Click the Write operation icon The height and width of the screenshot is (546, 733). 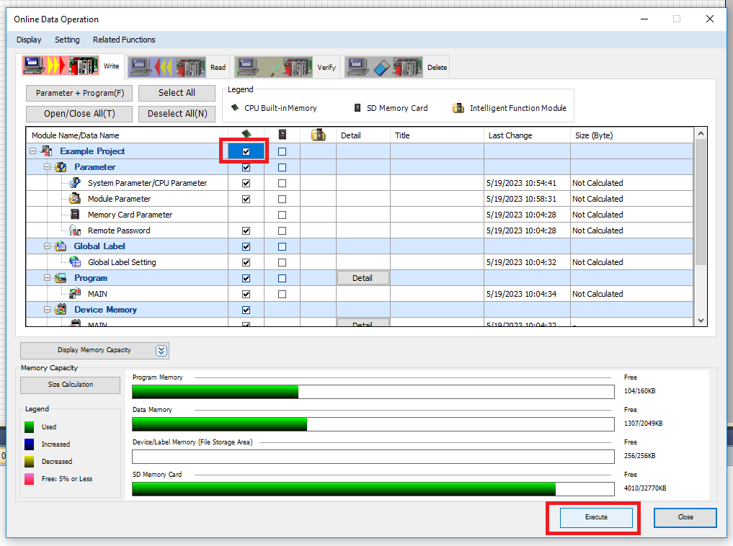(x=61, y=66)
